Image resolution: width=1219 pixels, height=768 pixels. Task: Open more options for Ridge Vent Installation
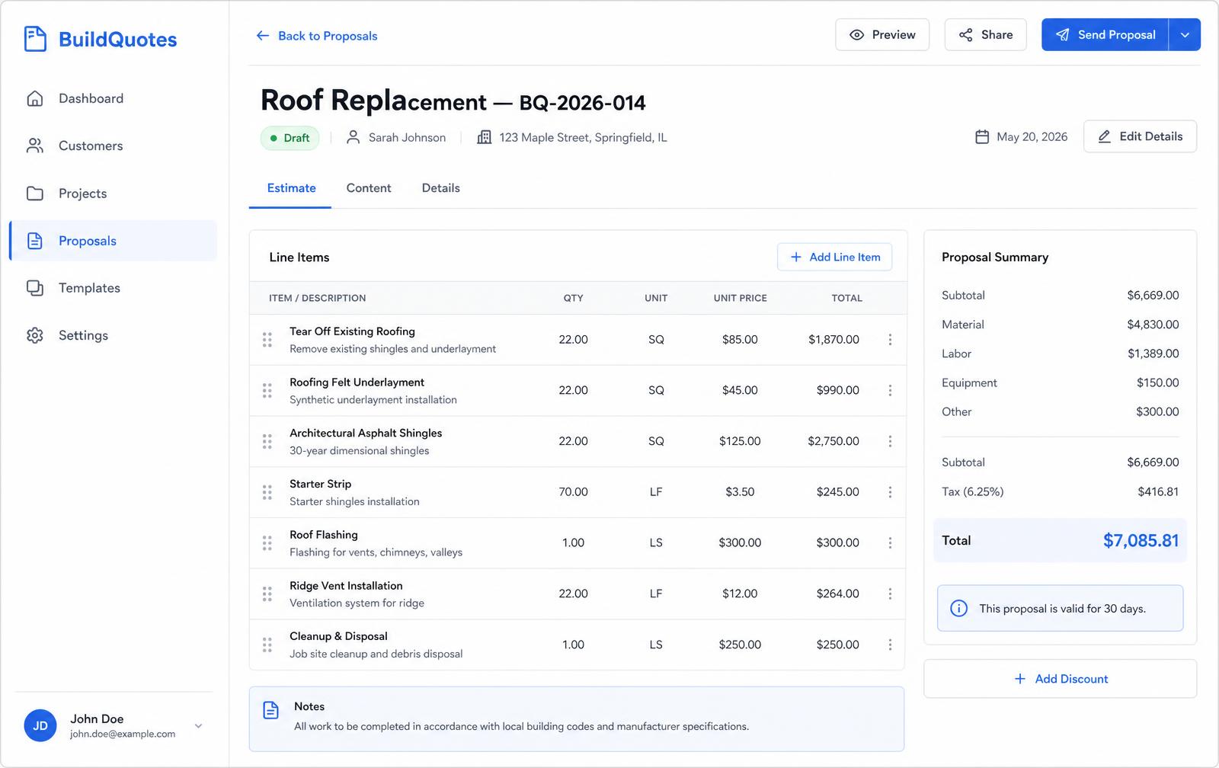click(x=890, y=594)
